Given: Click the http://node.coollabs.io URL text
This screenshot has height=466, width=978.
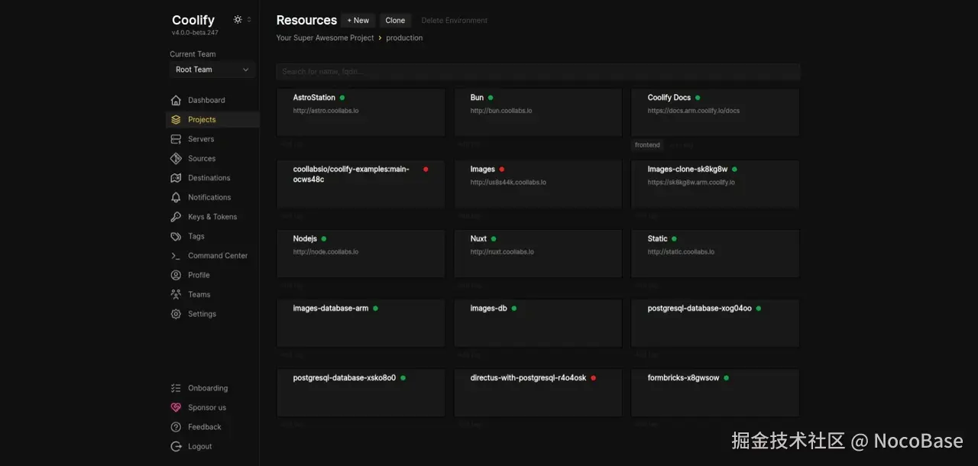Looking at the screenshot, I should tap(326, 252).
